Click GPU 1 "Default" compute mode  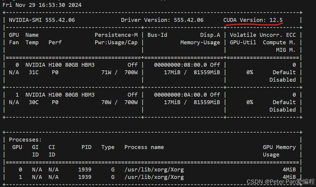284,102
